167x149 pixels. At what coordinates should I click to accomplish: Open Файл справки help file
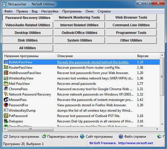tap(132, 137)
